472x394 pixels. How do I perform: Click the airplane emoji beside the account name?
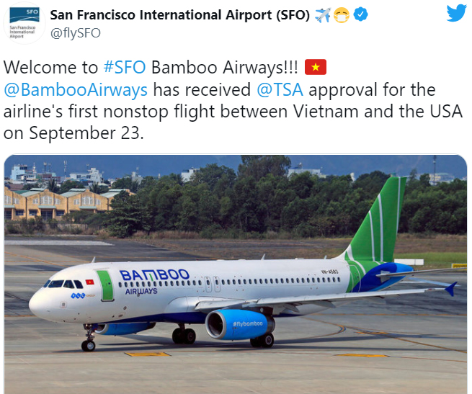pyautogui.click(x=323, y=15)
